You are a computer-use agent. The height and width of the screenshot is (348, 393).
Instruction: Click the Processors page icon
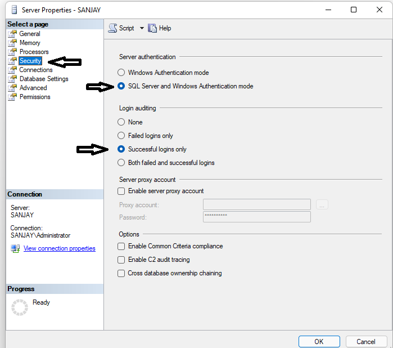click(12, 52)
